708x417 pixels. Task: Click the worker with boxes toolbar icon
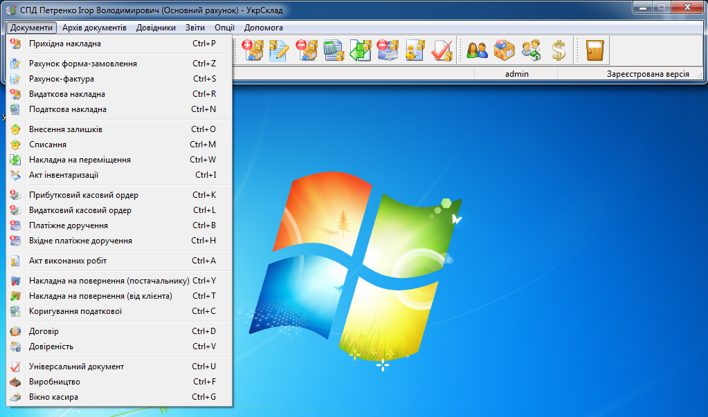[x=414, y=50]
